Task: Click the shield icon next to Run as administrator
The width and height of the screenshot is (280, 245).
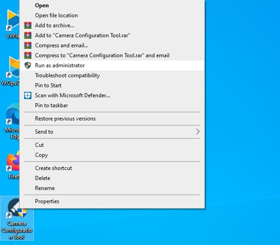Action: pos(28,65)
